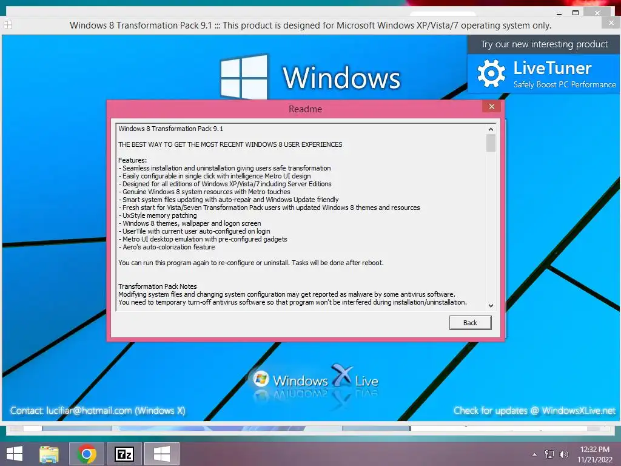Image resolution: width=621 pixels, height=466 pixels.
Task: Open File Explorer from taskbar
Action: 49,454
